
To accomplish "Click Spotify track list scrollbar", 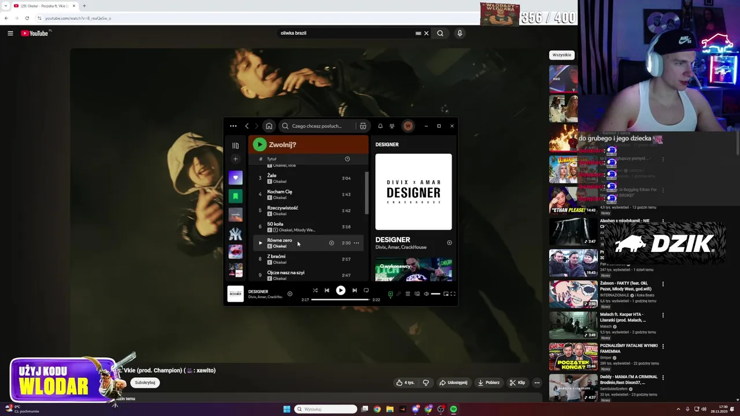I will [367, 193].
